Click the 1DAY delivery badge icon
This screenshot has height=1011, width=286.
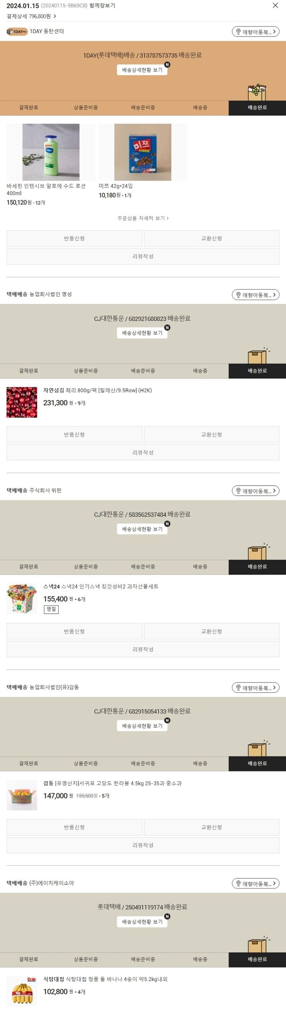(17, 31)
